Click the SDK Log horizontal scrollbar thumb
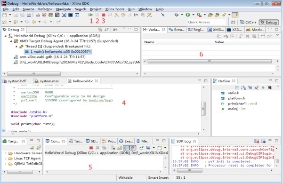The image size is (283, 183). (190, 170)
